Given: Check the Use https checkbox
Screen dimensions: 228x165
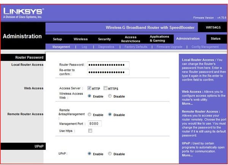Looking at the screenshot, I should 90,131.
